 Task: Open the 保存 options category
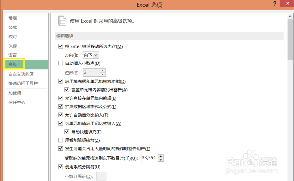click(x=13, y=46)
